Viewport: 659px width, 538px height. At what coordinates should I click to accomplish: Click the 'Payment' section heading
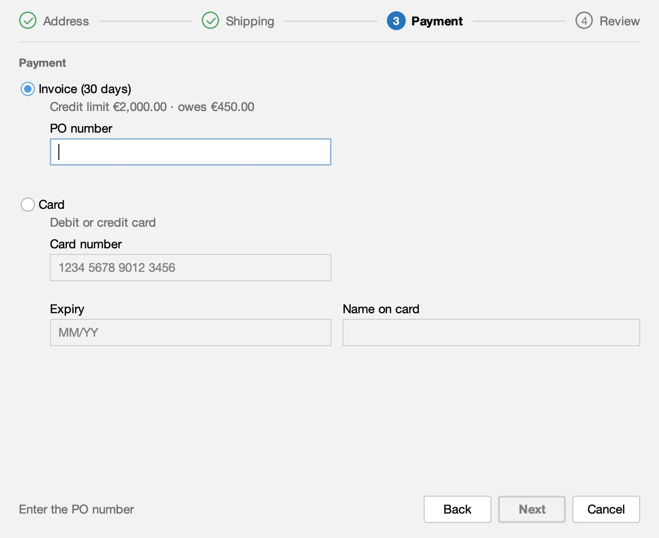click(42, 63)
